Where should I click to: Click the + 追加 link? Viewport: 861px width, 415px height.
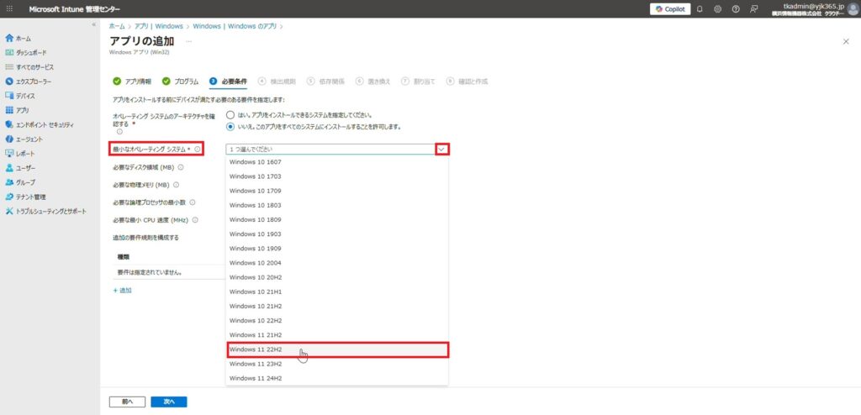(123, 290)
